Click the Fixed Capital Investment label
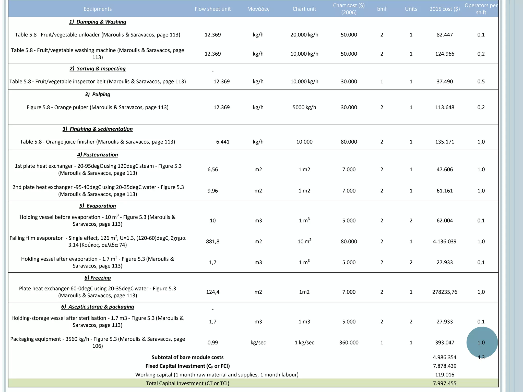 pyautogui.click(x=187, y=366)
